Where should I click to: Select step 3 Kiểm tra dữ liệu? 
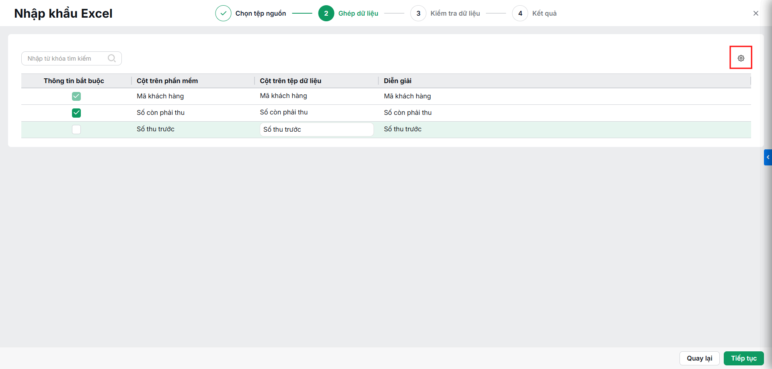[445, 13]
